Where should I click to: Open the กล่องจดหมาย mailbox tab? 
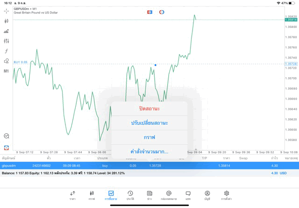(x=169, y=195)
